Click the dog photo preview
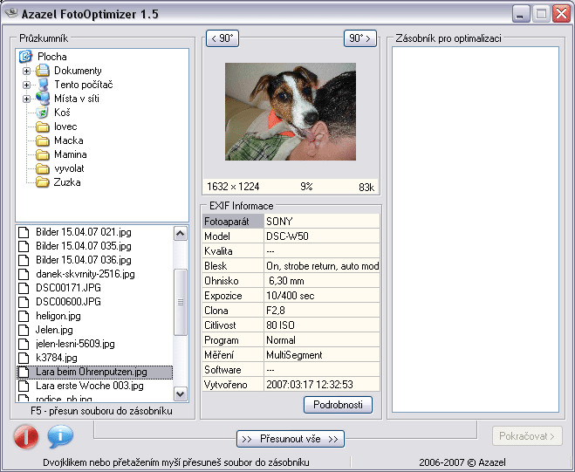The height and width of the screenshot is (472, 575). pyautogui.click(x=291, y=112)
